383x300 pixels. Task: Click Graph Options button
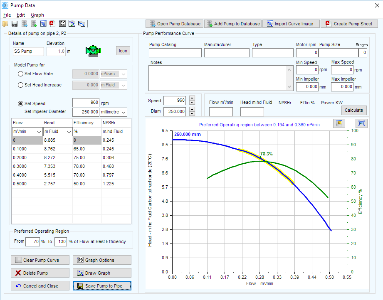(102, 260)
